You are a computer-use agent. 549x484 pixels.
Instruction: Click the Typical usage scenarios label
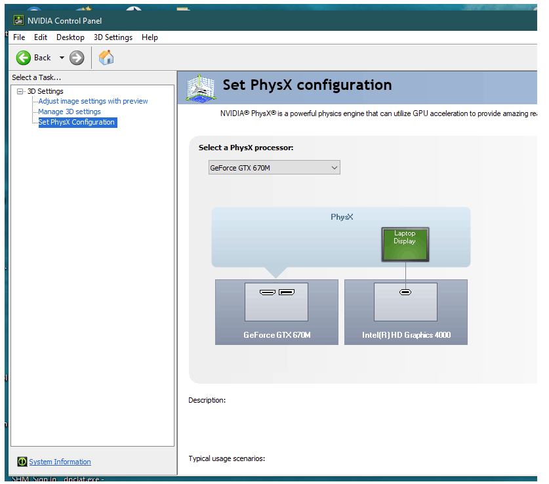click(226, 458)
